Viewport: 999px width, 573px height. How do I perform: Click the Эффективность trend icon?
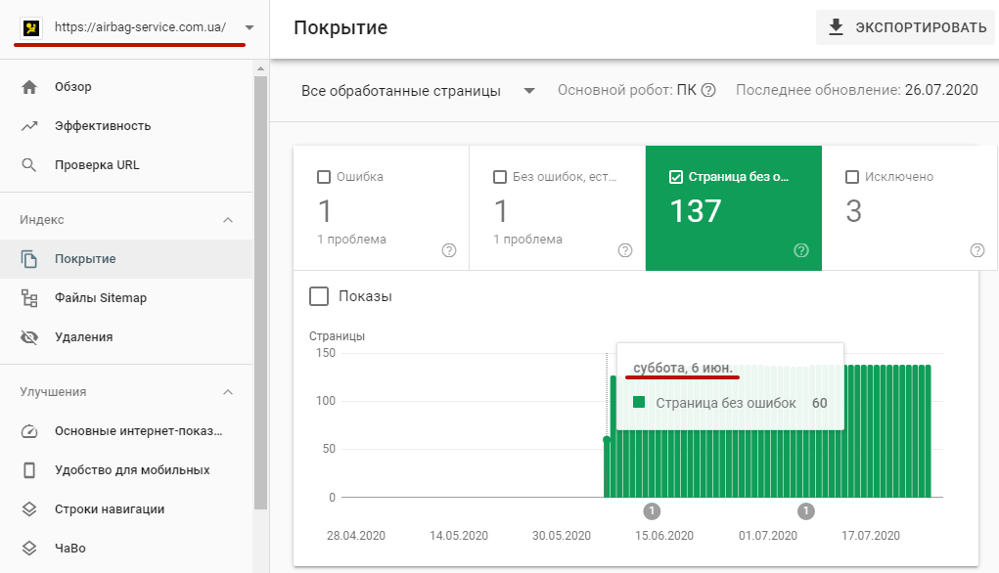pyautogui.click(x=29, y=126)
